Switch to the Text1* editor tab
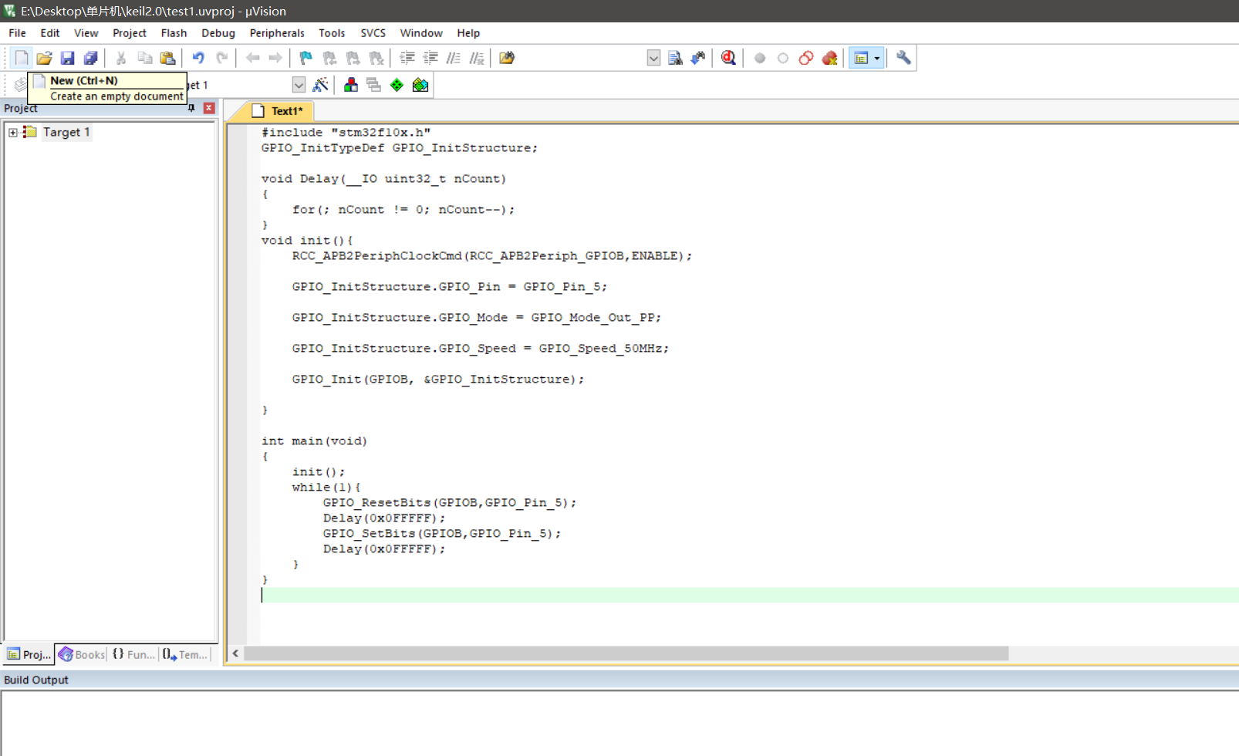 (x=279, y=111)
